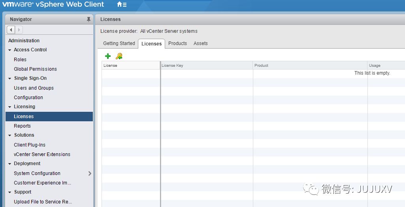Click the Licensing label
This screenshot has height=207, width=405.
coord(24,107)
